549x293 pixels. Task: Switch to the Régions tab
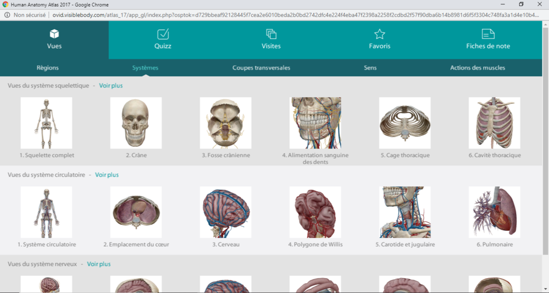[x=48, y=68]
